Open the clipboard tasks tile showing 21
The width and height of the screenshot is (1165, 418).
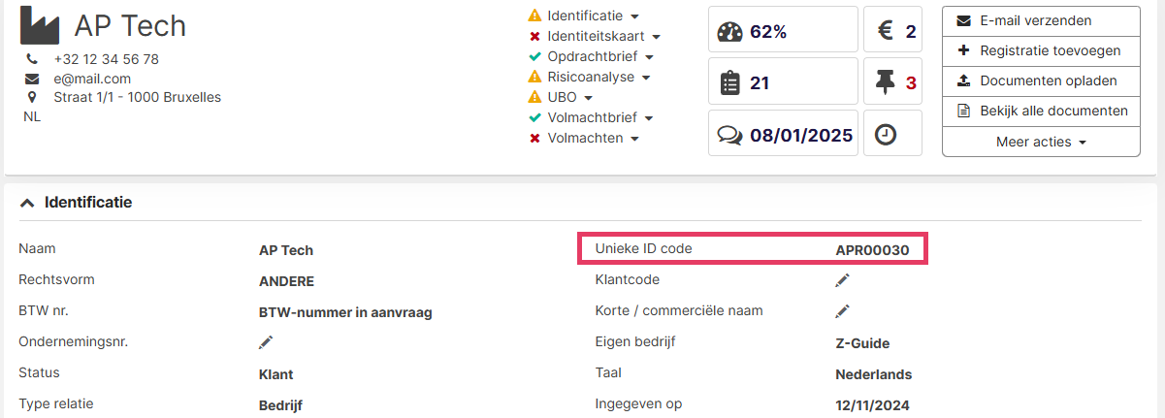click(x=783, y=82)
